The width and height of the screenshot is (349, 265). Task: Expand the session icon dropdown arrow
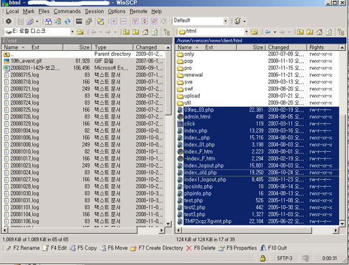coord(244,22)
